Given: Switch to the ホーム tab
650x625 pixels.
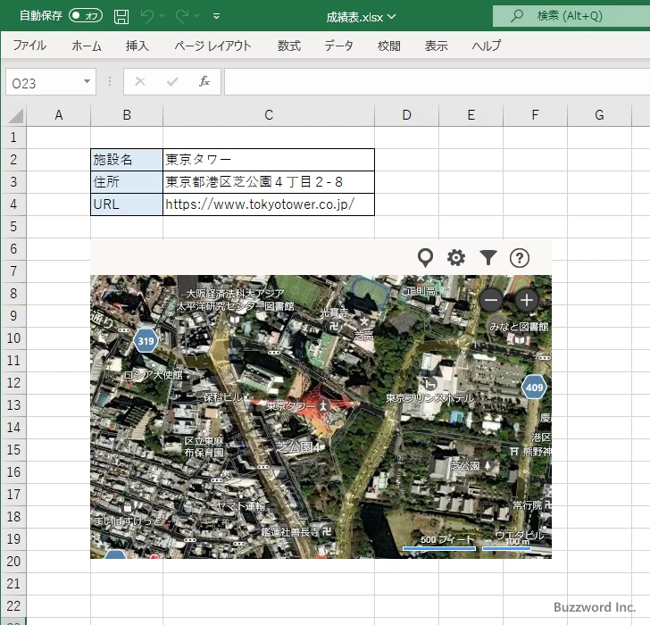Looking at the screenshot, I should pos(87,46).
